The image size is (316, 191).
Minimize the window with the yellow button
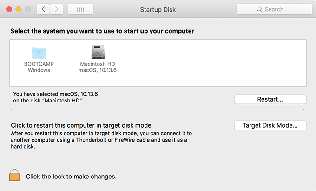pos(19,9)
